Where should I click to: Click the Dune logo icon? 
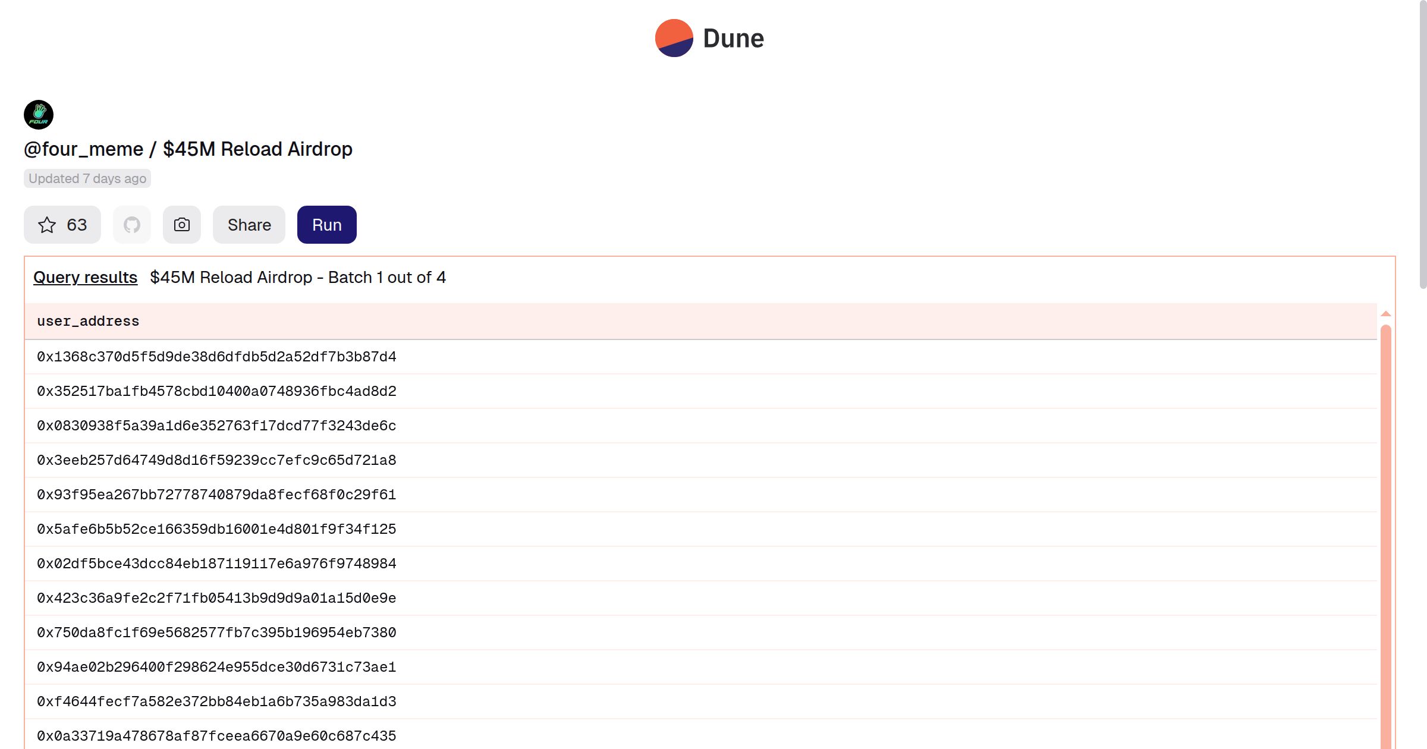674,38
